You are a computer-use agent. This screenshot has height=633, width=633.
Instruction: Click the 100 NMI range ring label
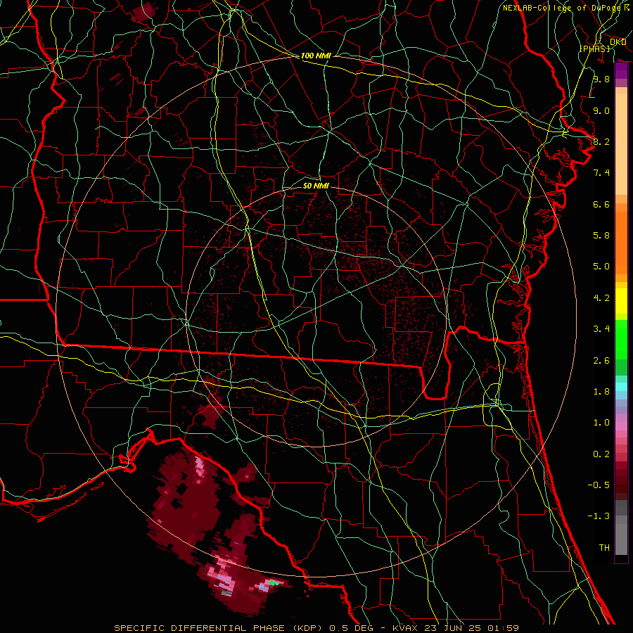pos(316,56)
